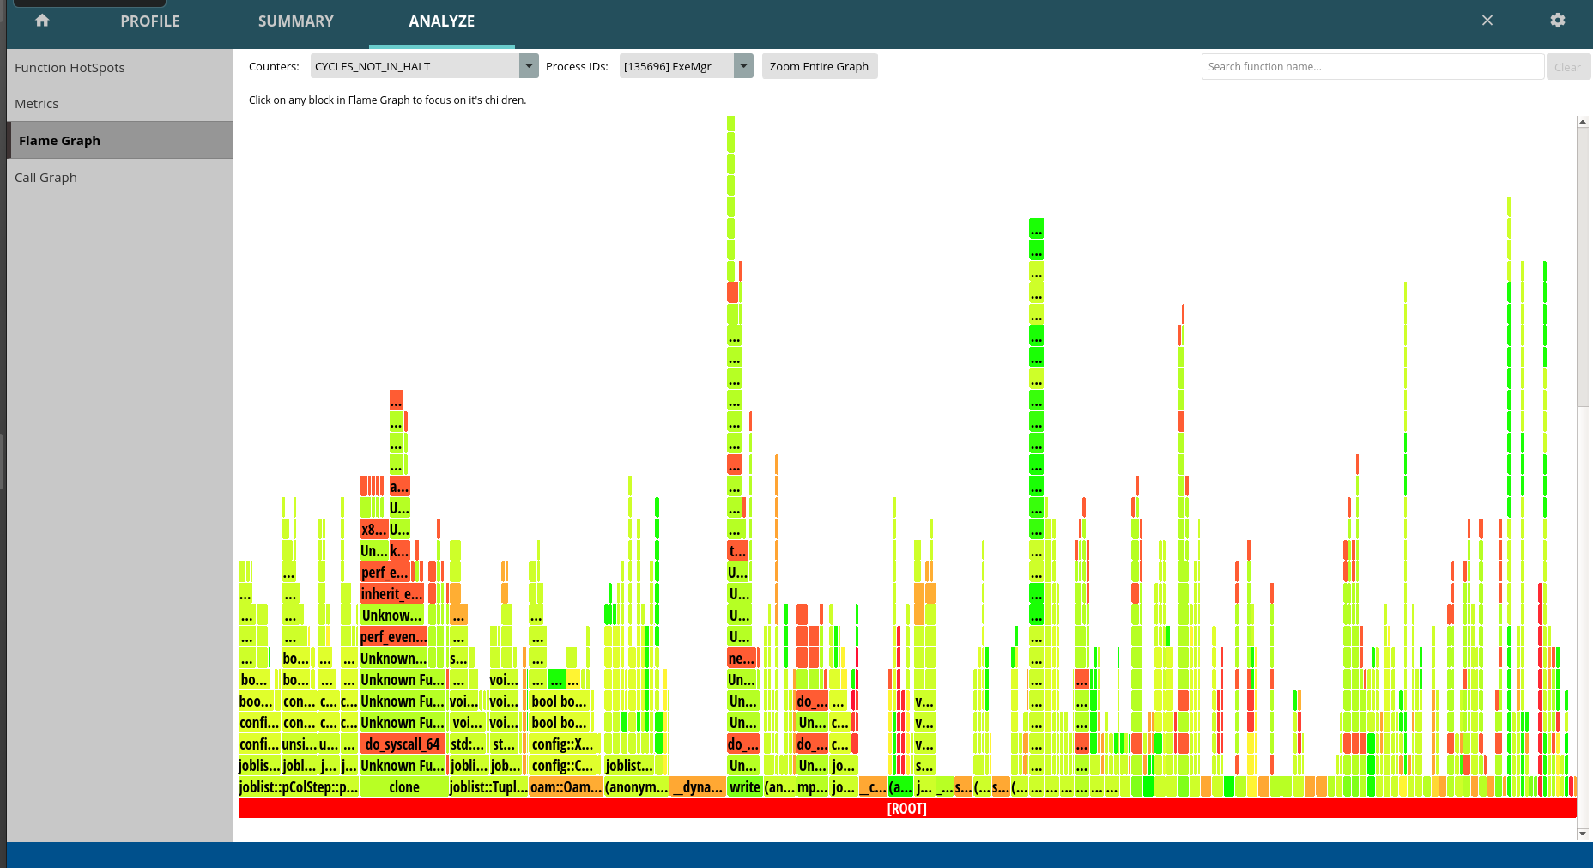The height and width of the screenshot is (868, 1593).
Task: Open the Metrics view
Action: [x=37, y=104]
